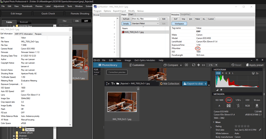This screenshot has height=139, width=266.
Task: Show only the B histogram channel
Action: click(229, 73)
